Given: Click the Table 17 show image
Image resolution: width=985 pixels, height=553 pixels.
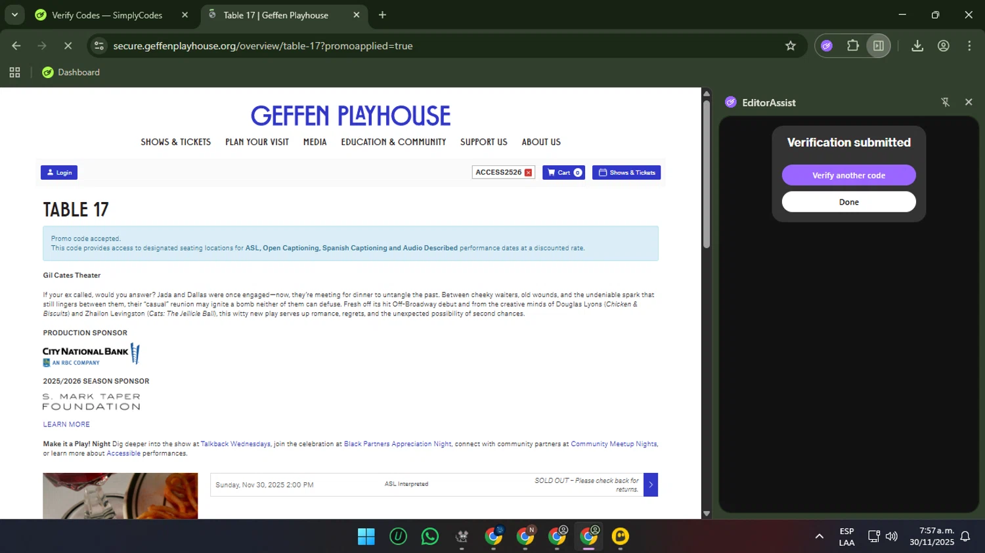Looking at the screenshot, I should click(120, 496).
